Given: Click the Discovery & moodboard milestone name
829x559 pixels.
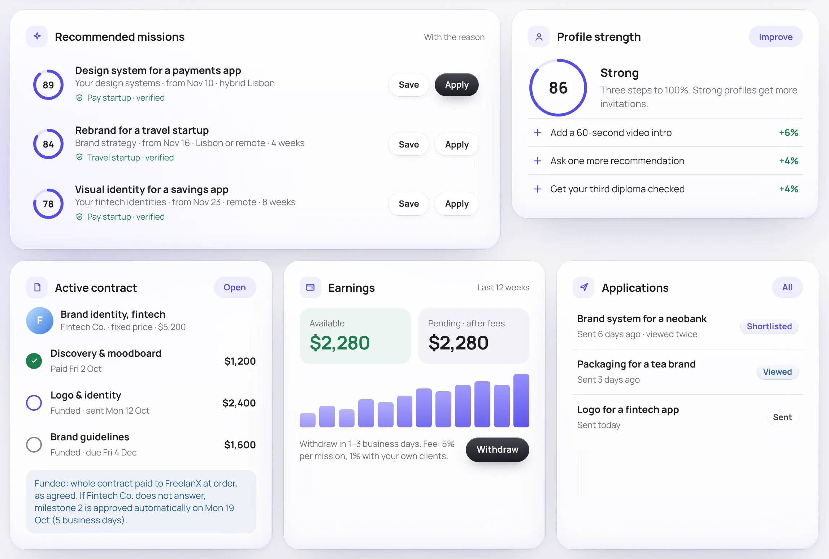Looking at the screenshot, I should (x=106, y=353).
